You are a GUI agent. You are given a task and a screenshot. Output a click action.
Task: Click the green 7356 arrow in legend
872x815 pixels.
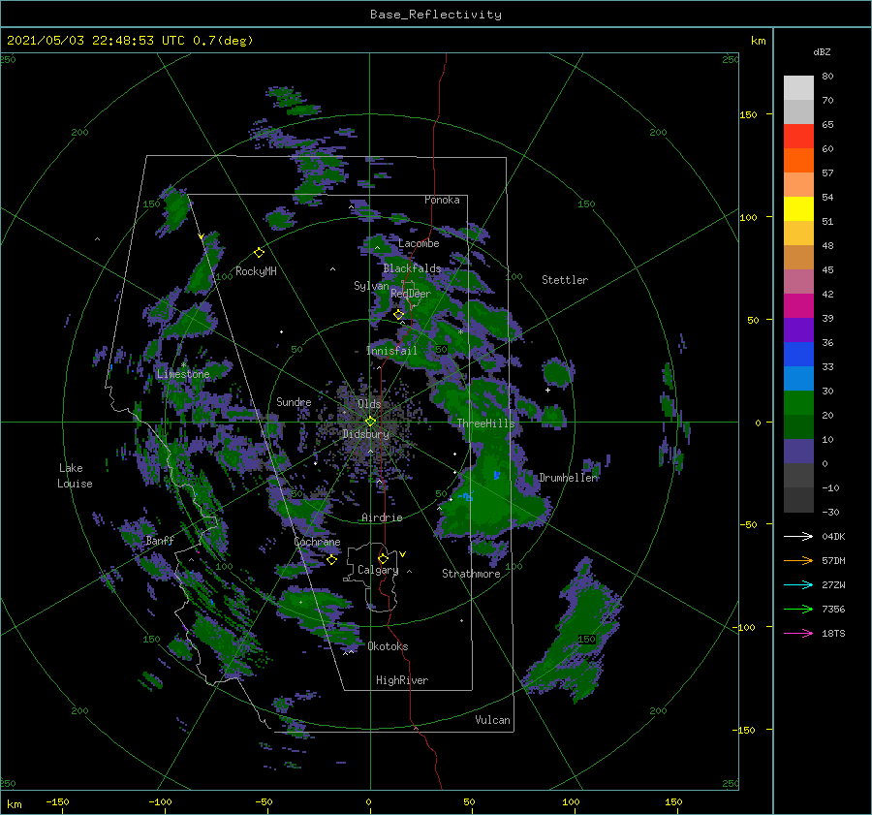click(x=798, y=610)
